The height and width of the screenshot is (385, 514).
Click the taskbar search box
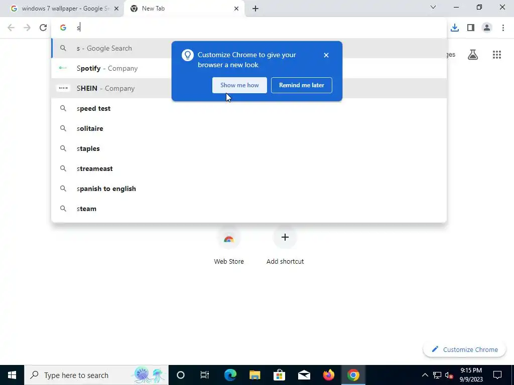(x=96, y=375)
